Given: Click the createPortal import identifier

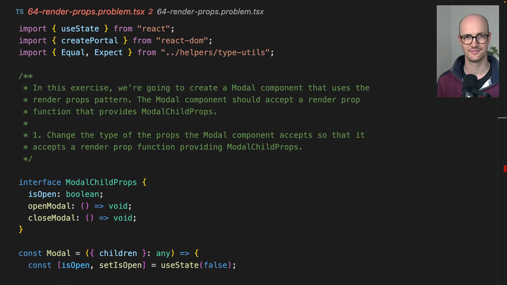Looking at the screenshot, I should (90, 41).
